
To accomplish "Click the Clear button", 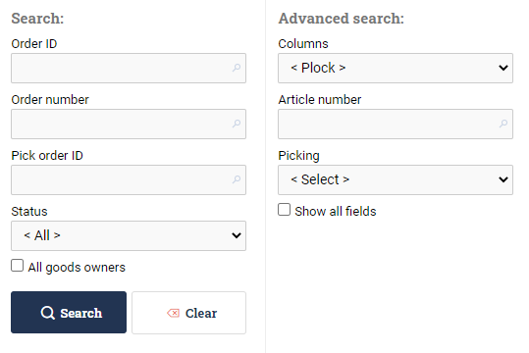I will pyautogui.click(x=188, y=313).
